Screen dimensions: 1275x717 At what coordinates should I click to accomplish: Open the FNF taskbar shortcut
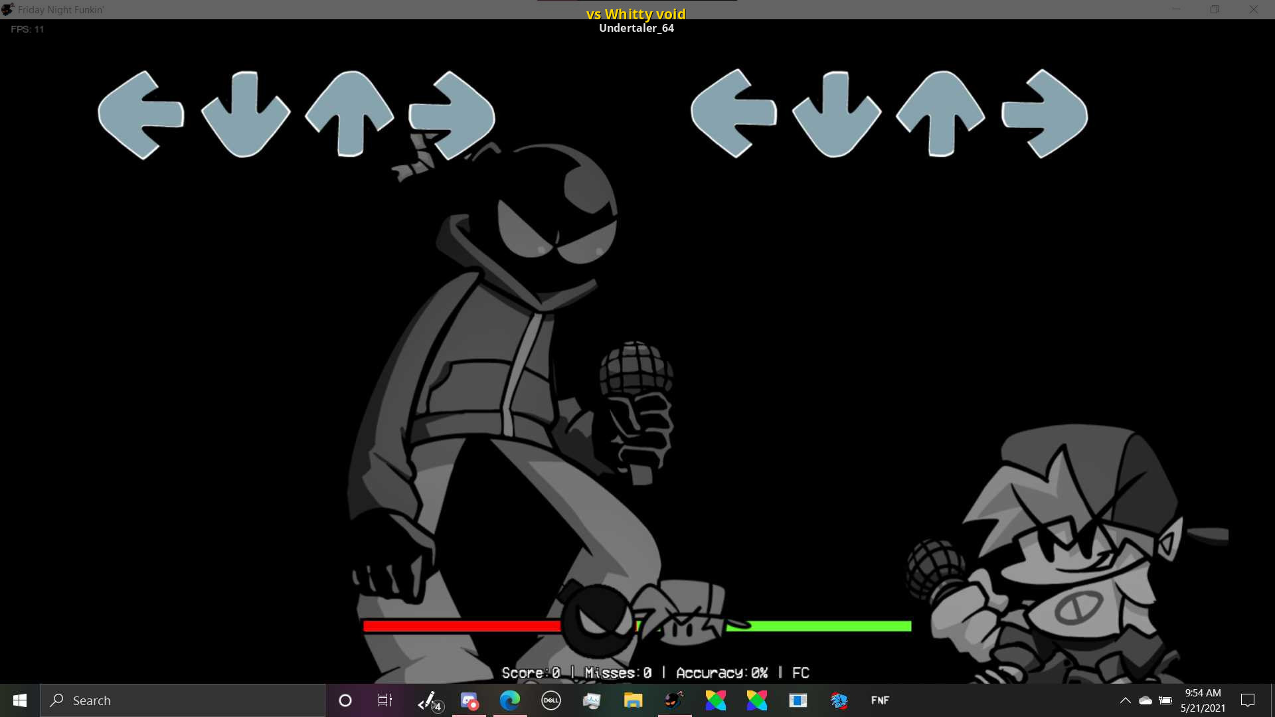point(880,700)
